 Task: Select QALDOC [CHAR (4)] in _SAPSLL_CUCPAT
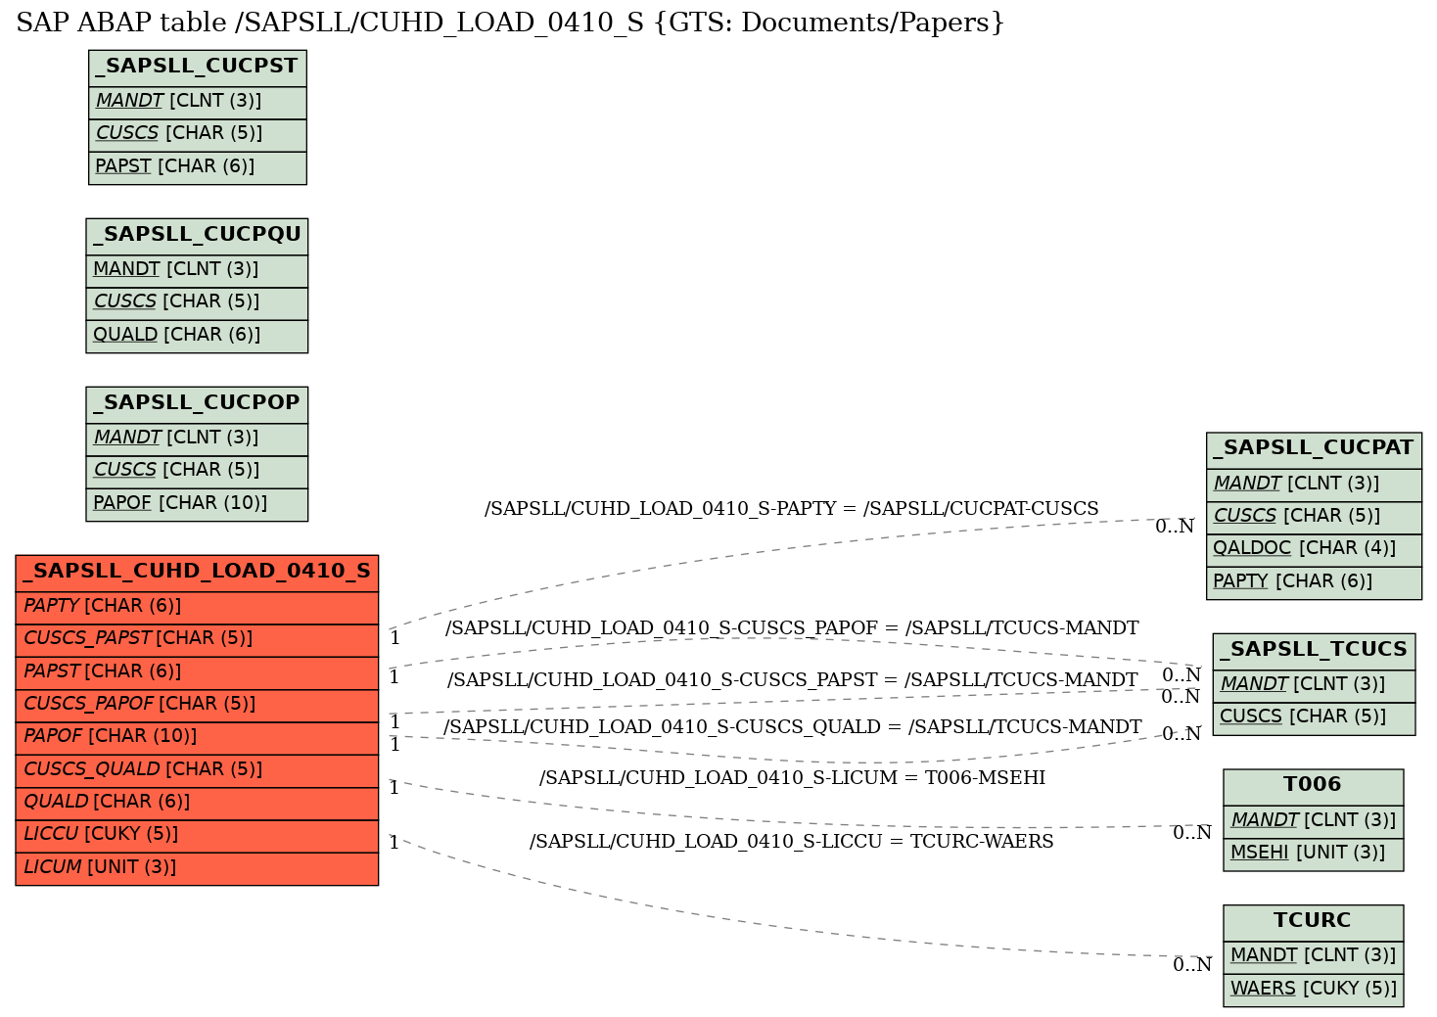click(x=1314, y=549)
